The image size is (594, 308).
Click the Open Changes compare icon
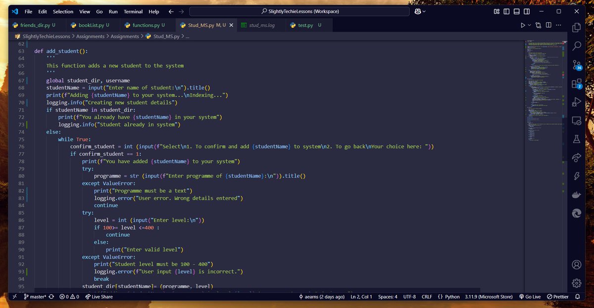(x=538, y=25)
